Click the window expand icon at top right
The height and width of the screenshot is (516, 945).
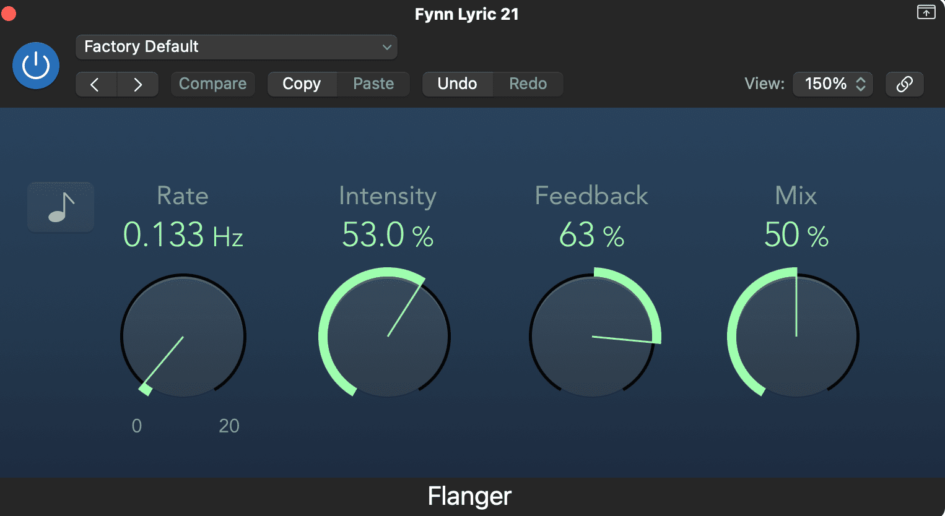tap(926, 12)
